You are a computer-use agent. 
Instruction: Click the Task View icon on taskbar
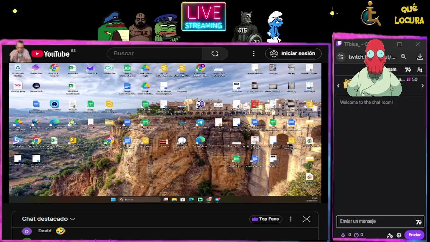click(x=166, y=200)
